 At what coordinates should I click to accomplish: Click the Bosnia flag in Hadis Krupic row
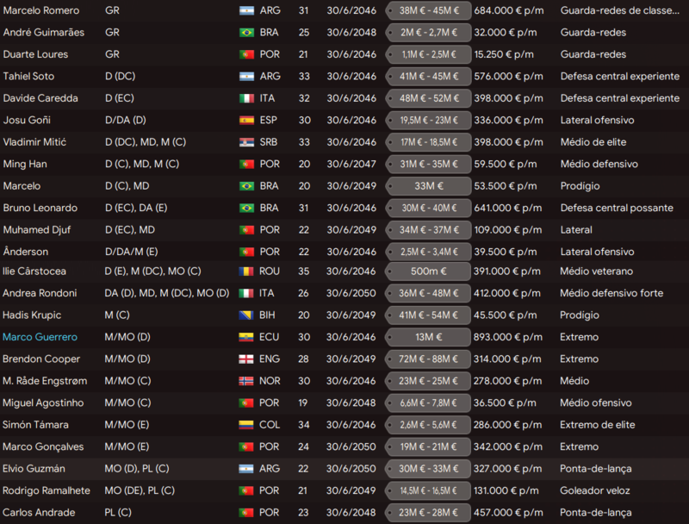click(x=246, y=315)
